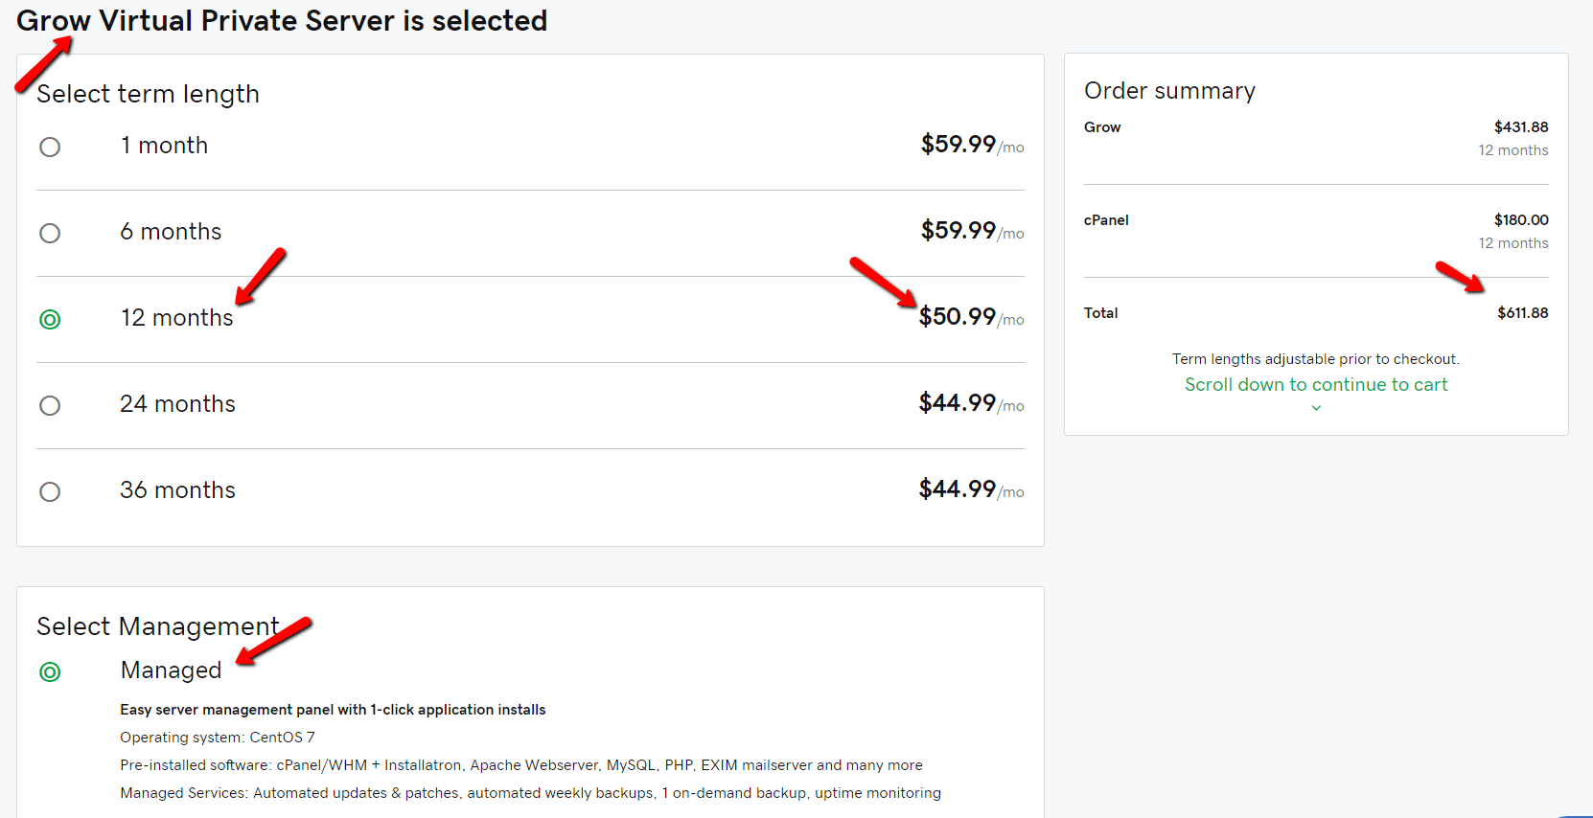Click the Managed option label
This screenshot has width=1593, height=818.
pos(171,670)
